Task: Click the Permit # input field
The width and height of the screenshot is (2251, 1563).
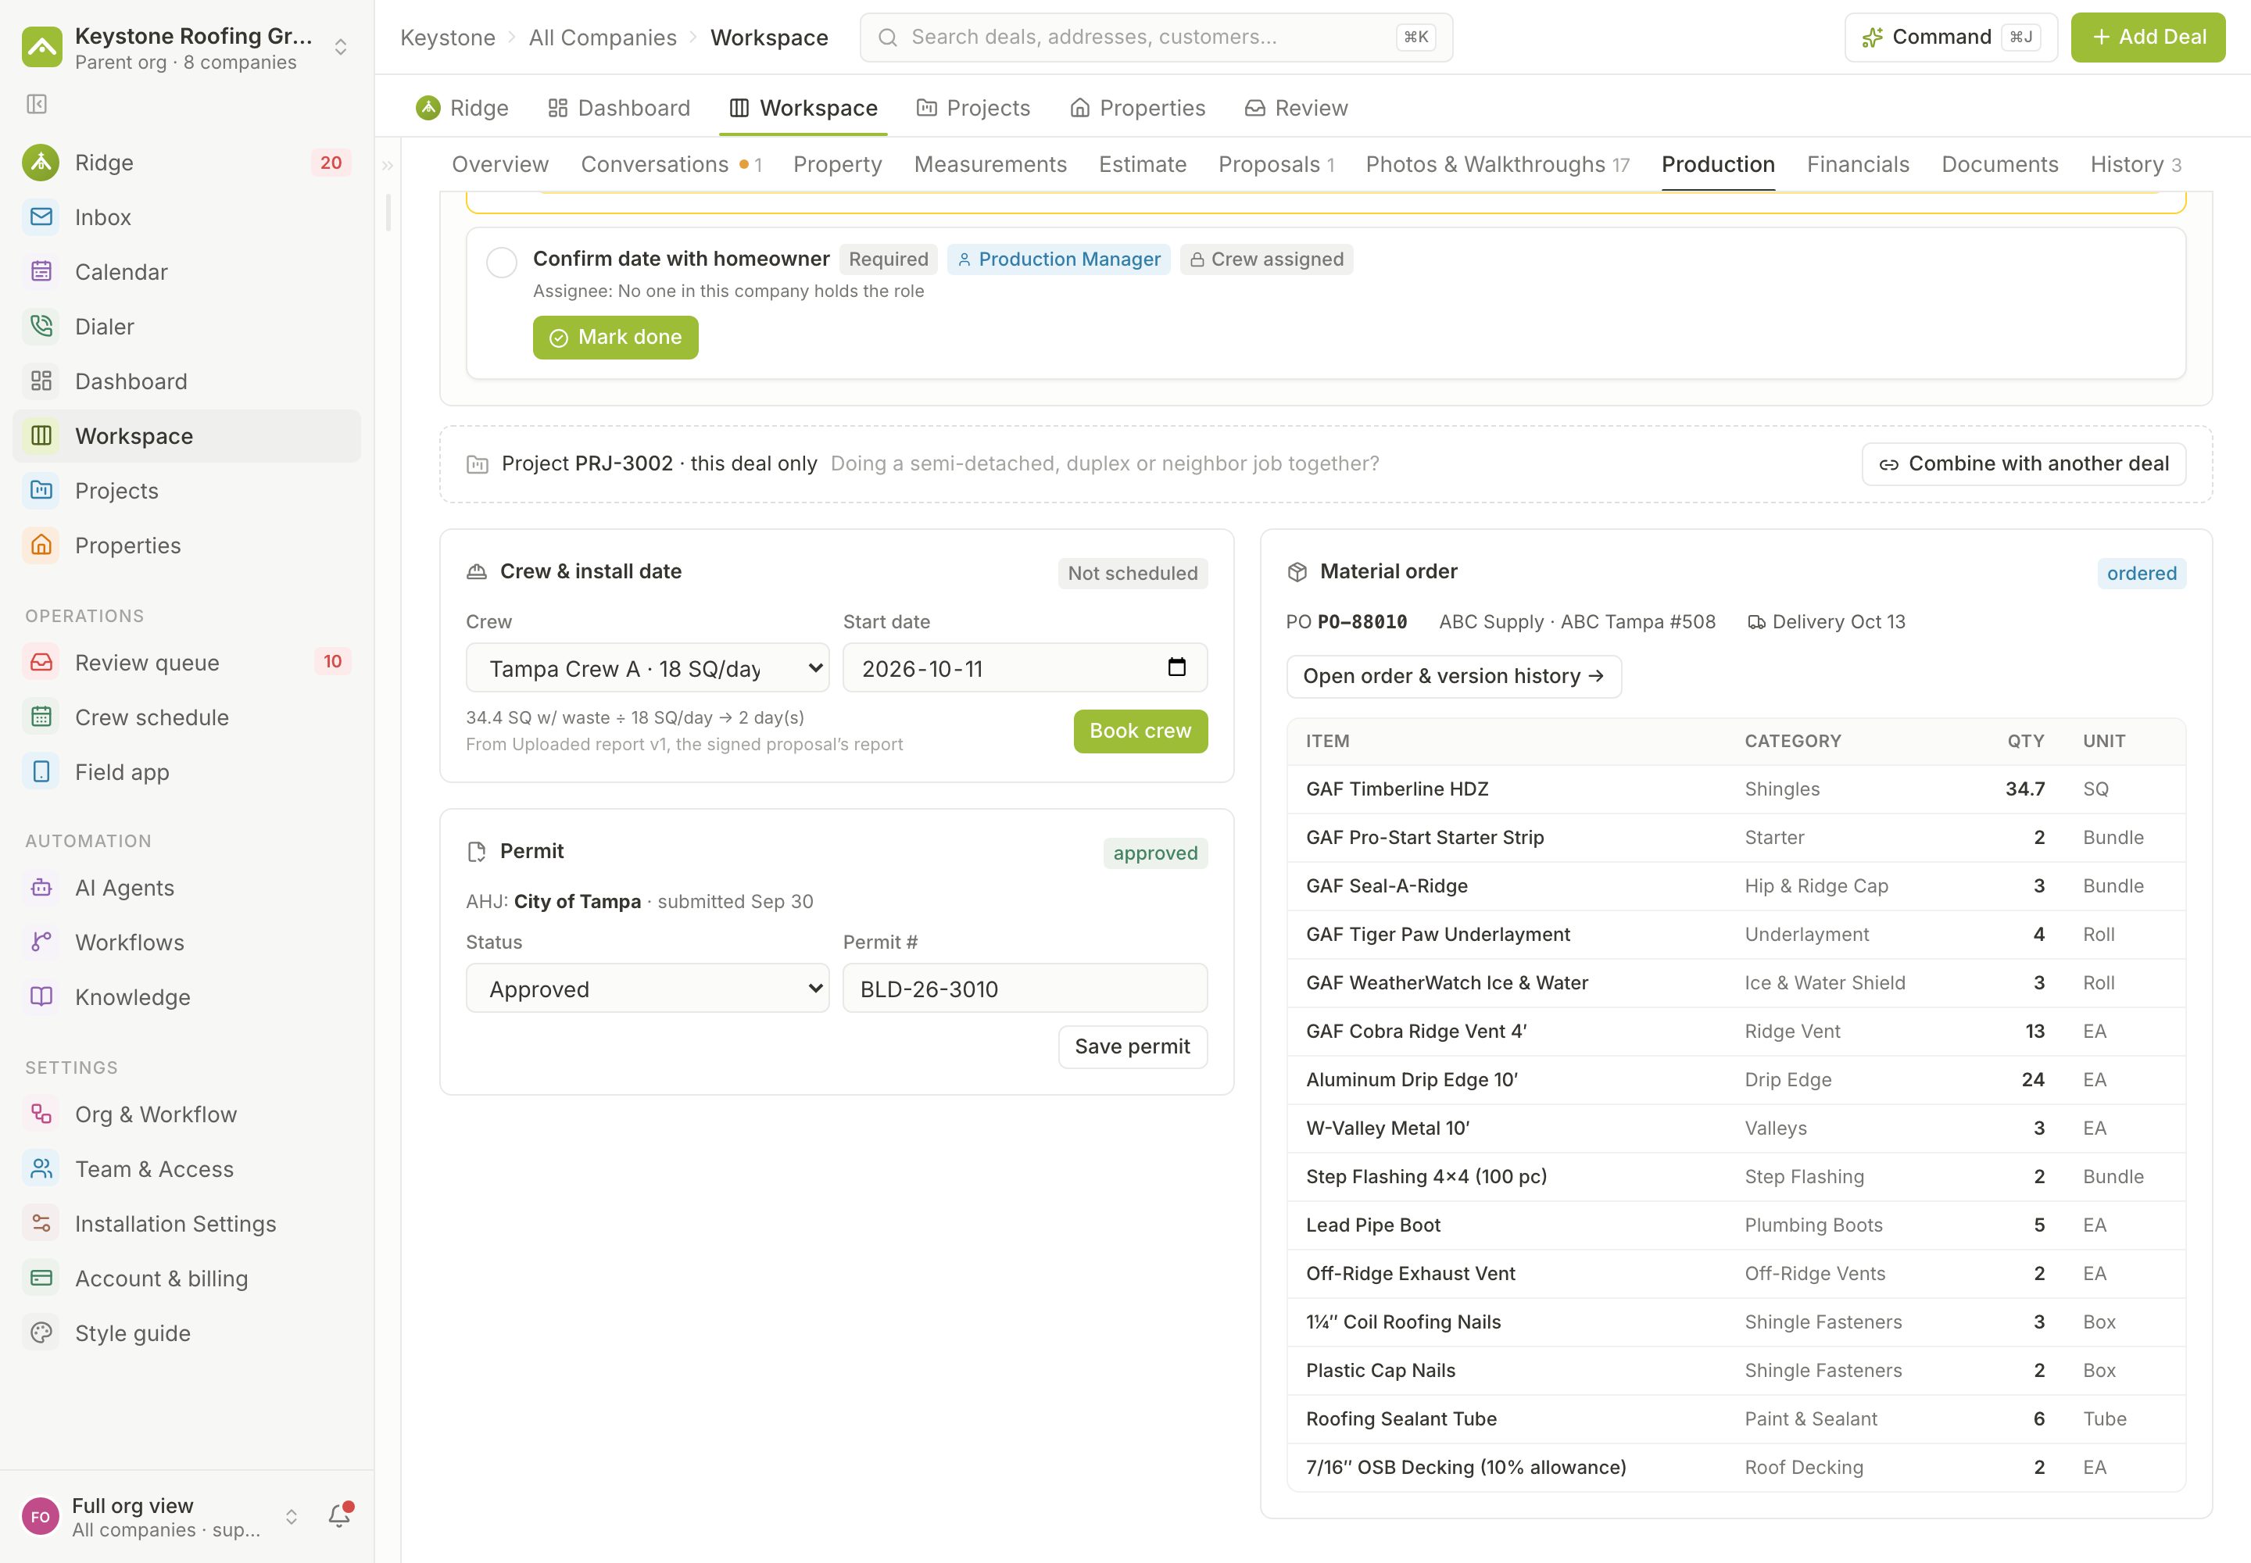Action: [1025, 988]
